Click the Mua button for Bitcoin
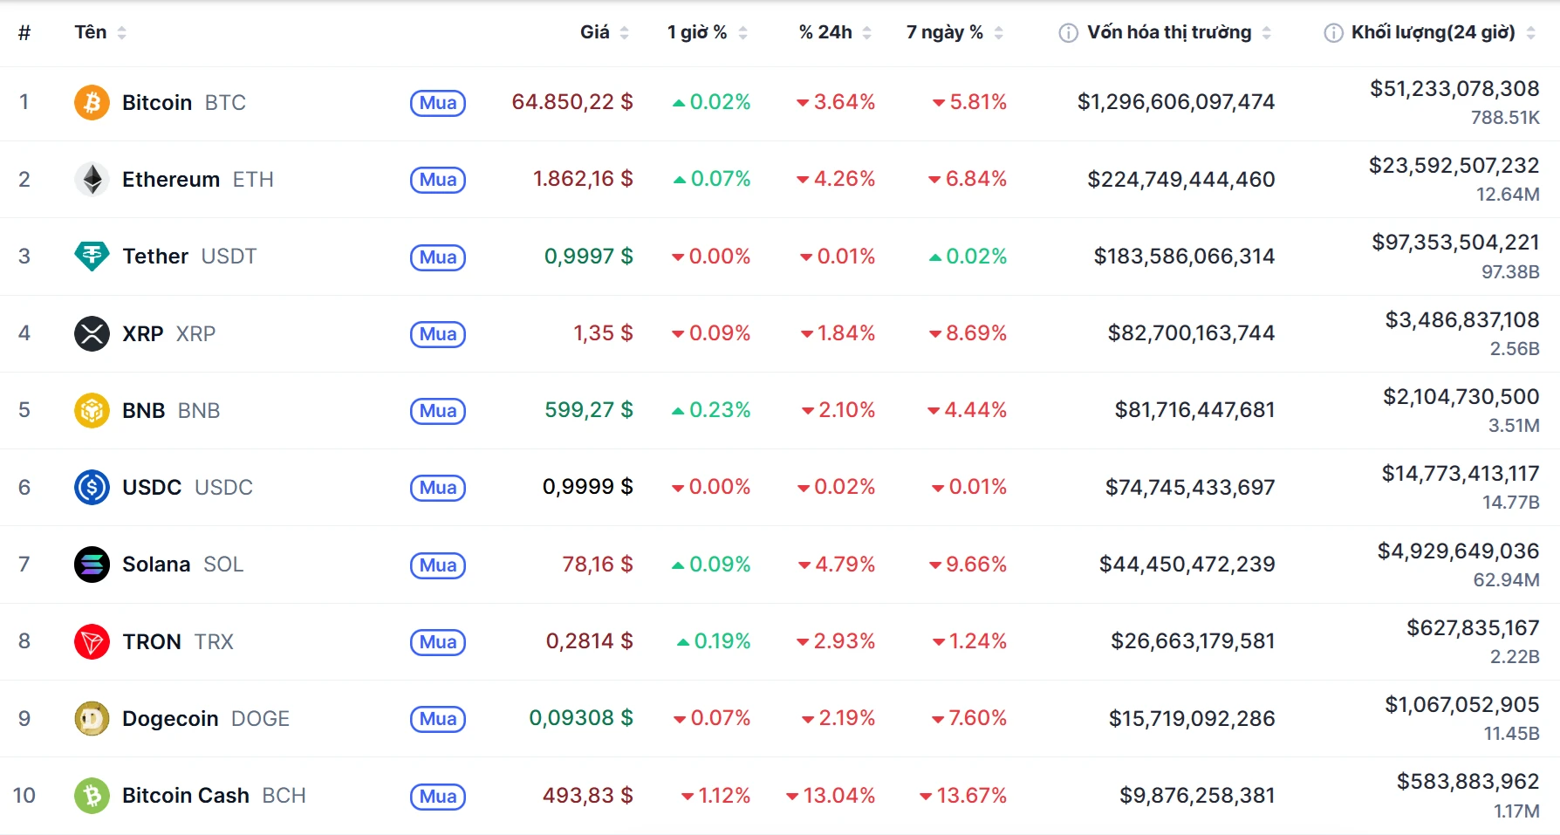Viewport: 1560px width, 835px height. coord(438,103)
